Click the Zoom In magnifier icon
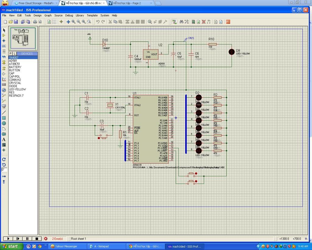Screen dimensions: 312x250 73,22
